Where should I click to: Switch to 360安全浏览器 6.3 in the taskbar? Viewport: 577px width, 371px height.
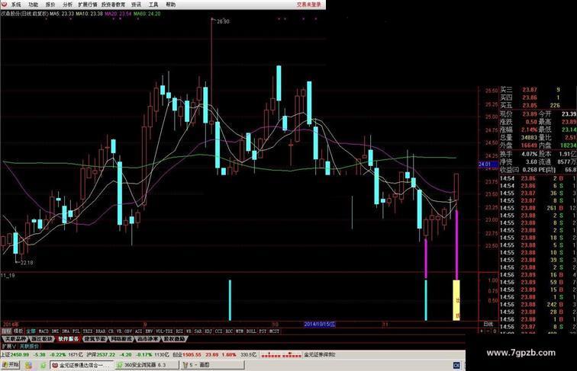point(146,365)
